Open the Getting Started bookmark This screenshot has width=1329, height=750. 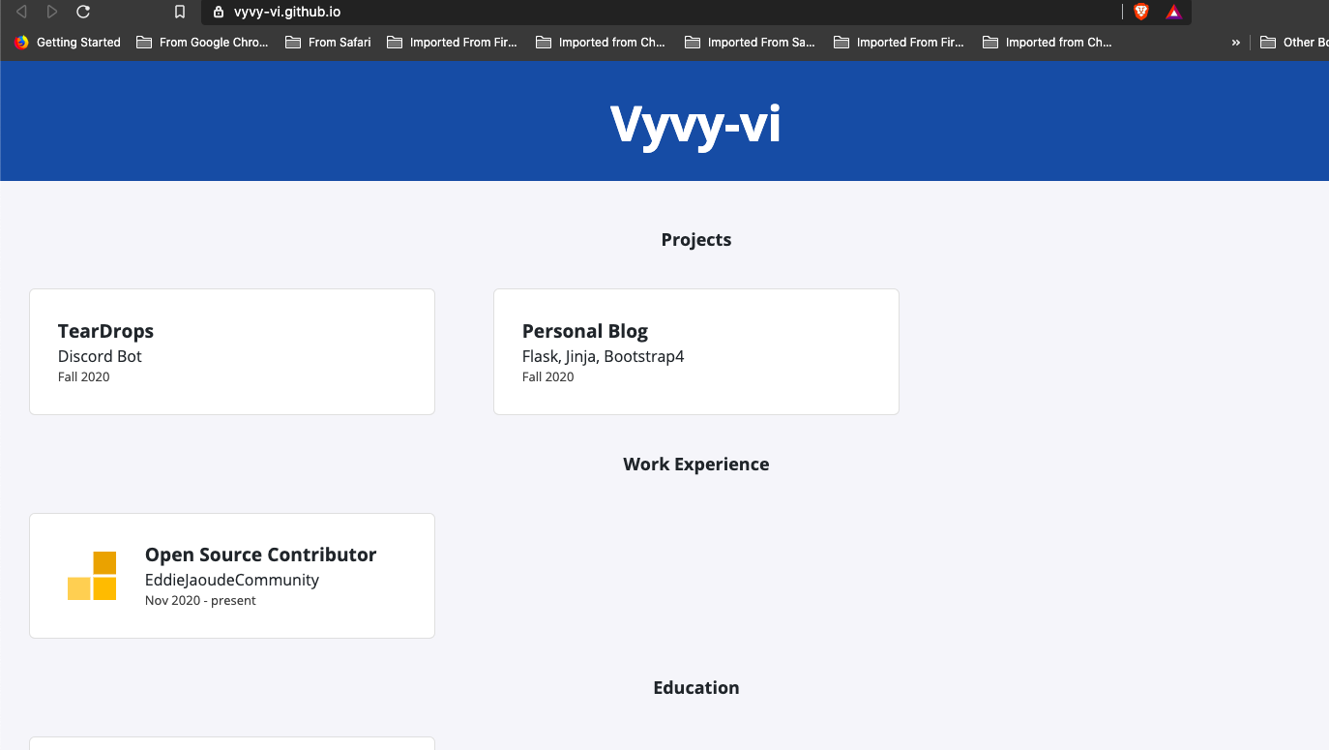click(x=68, y=42)
